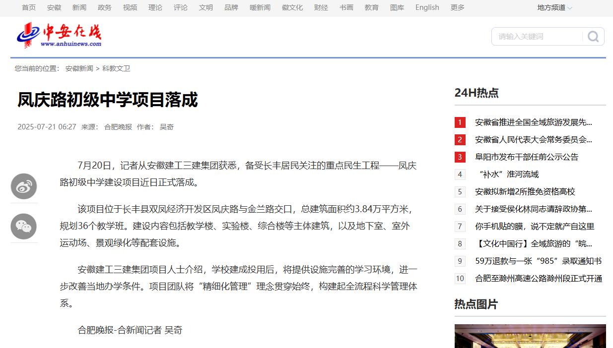
Task: Open the 阜阳市干部任前公示公告 article
Action: [x=524, y=157]
